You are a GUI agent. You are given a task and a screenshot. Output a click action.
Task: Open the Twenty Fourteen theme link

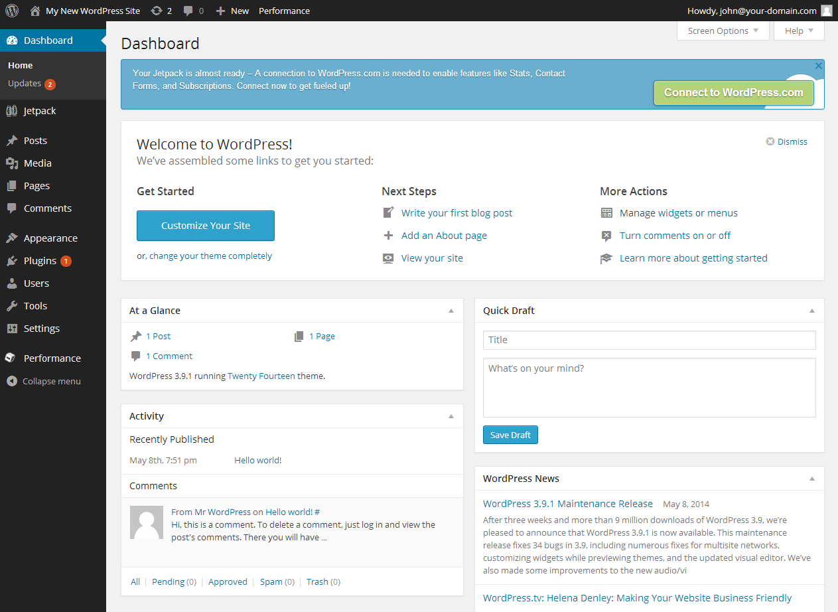point(261,376)
